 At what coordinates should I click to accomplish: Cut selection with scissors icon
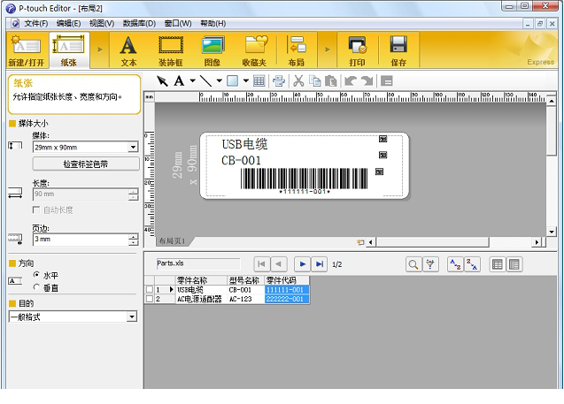298,81
